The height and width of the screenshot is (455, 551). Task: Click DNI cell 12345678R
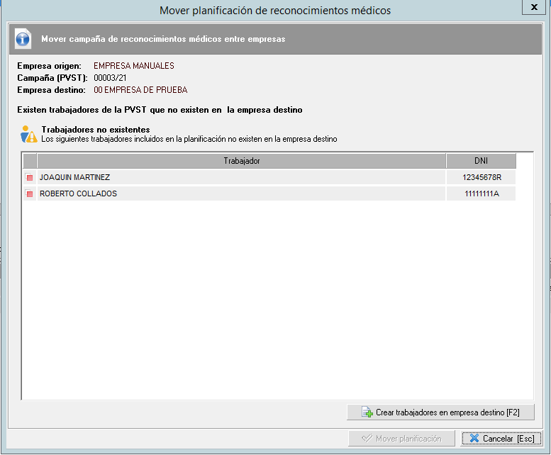481,177
